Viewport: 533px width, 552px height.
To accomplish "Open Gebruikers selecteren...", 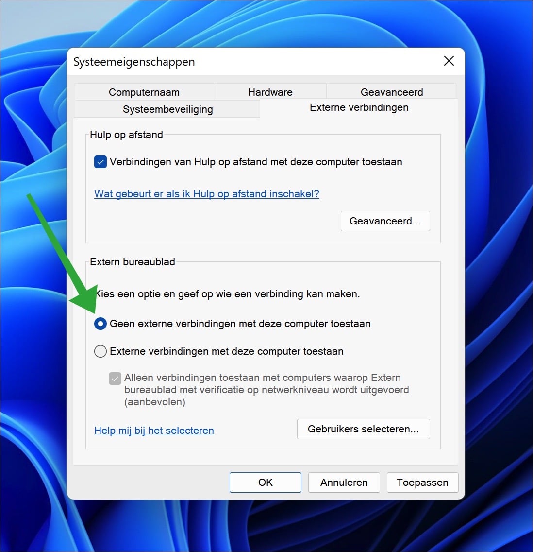I will coord(363,429).
